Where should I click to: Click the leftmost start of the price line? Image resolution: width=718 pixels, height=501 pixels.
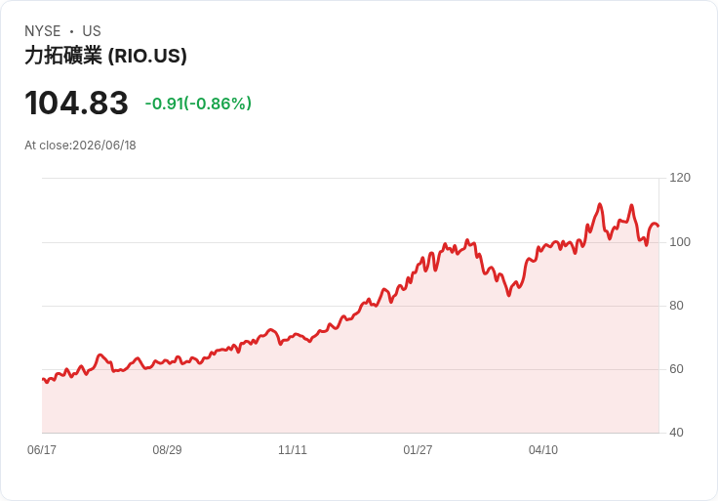coord(43,379)
